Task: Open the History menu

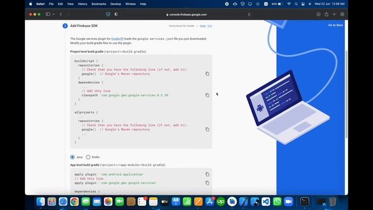Action: click(83, 4)
